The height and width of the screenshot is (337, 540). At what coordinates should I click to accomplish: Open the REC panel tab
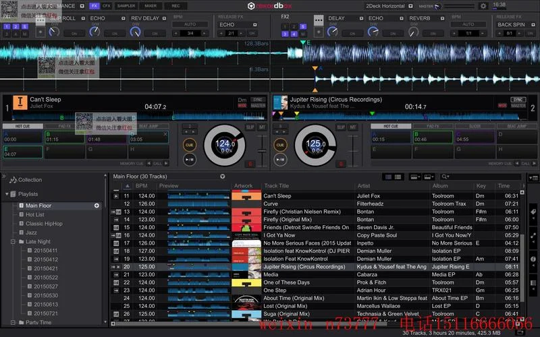coord(175,6)
